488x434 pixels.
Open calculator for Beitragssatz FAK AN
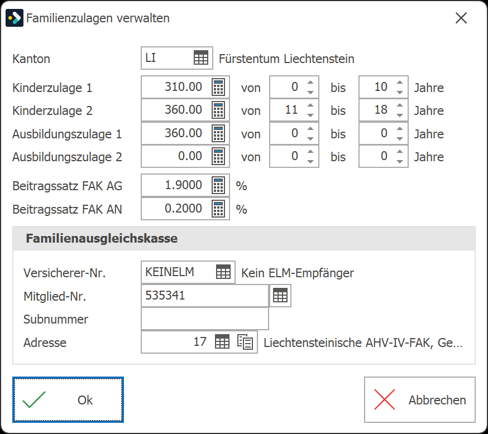point(218,209)
